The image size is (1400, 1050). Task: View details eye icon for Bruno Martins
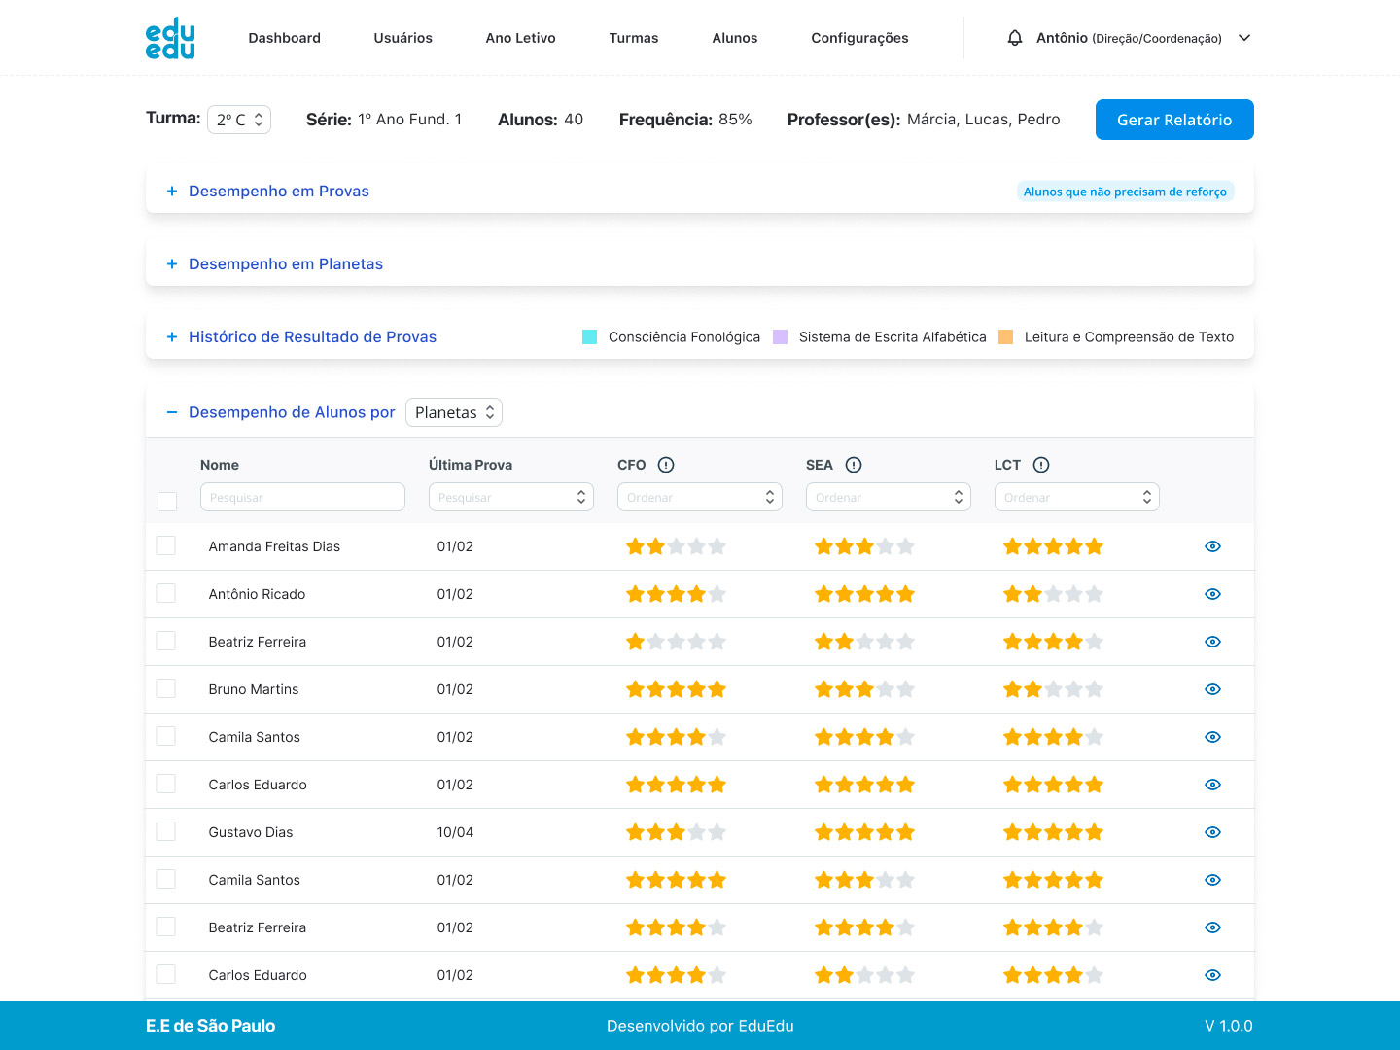[1212, 689]
